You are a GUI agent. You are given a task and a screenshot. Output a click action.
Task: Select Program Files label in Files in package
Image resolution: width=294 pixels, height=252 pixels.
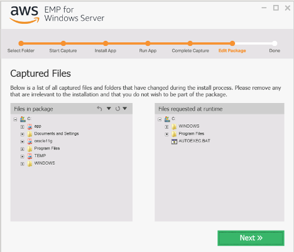pyautogui.click(x=47, y=148)
